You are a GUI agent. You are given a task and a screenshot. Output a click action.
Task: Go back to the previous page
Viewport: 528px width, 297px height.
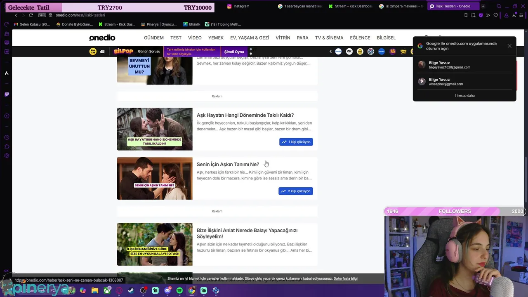click(x=16, y=15)
